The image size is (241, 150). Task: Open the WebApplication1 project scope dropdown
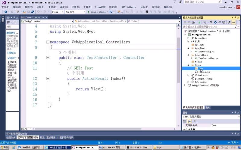pos(72,21)
